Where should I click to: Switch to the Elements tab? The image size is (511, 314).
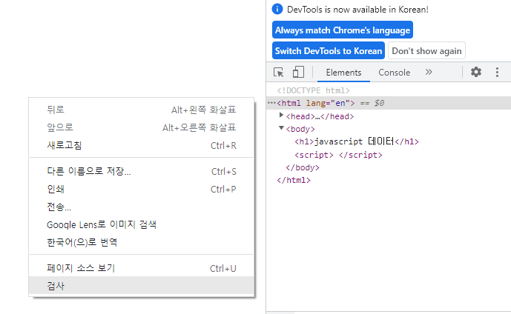[343, 73]
